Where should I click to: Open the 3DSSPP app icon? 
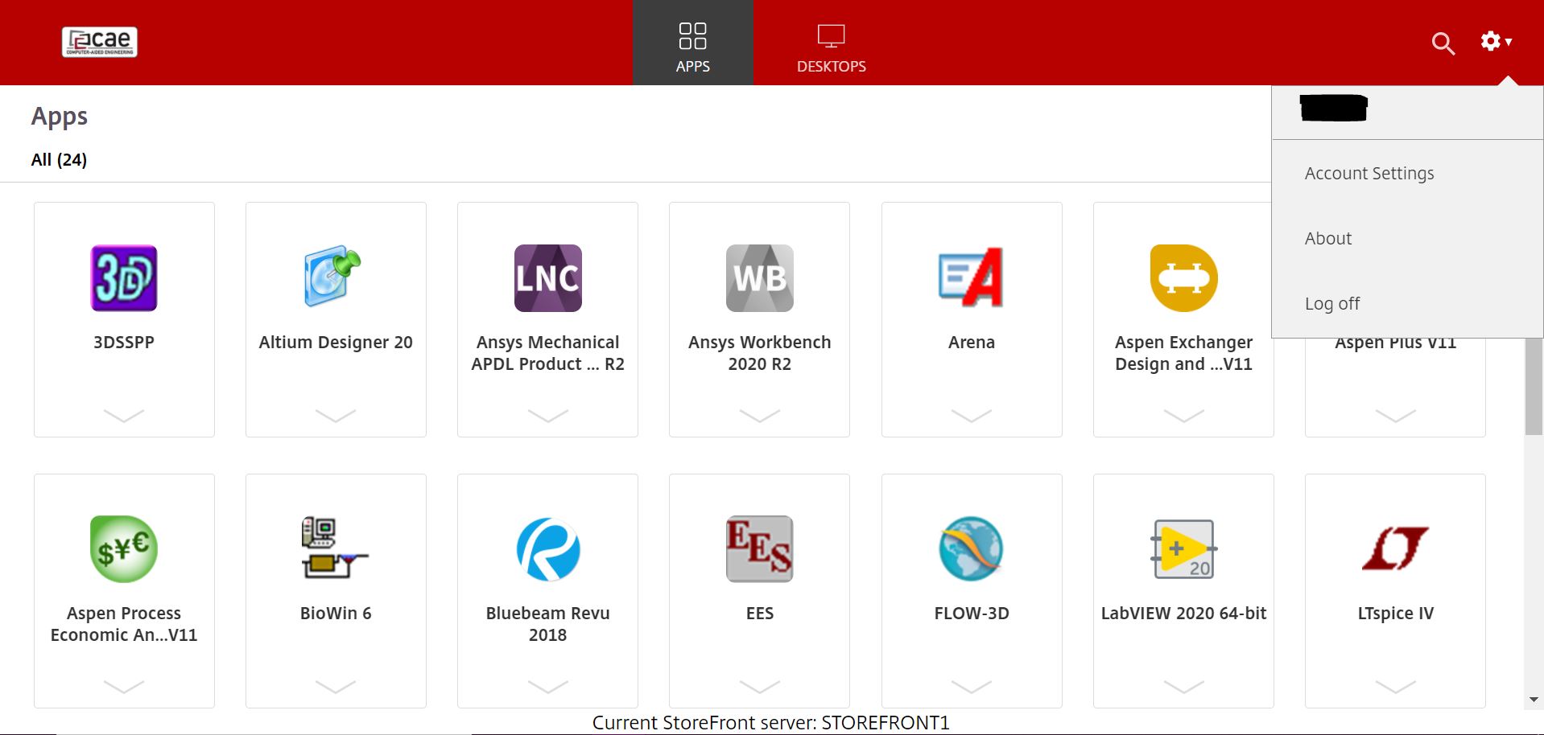(124, 278)
